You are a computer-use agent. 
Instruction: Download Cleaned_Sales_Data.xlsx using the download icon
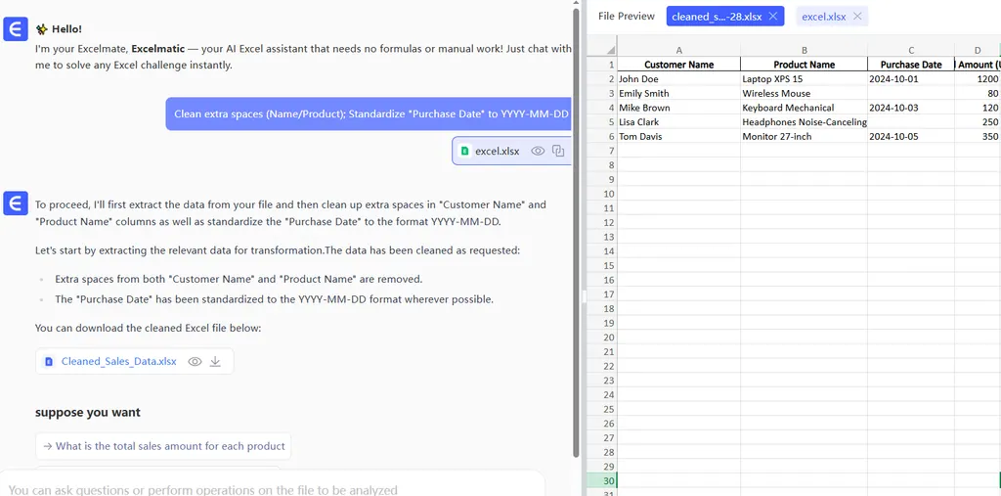216,361
